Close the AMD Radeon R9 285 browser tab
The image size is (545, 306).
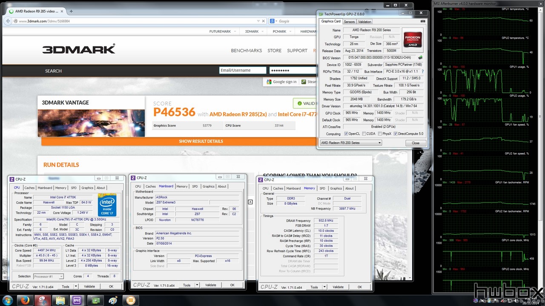(x=62, y=11)
